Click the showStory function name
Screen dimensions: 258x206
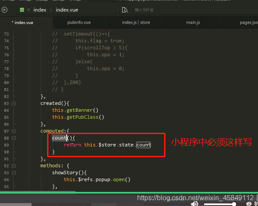pyautogui.click(x=65, y=173)
